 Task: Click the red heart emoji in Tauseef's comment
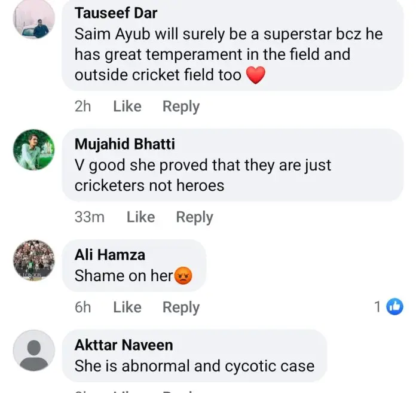(x=256, y=75)
